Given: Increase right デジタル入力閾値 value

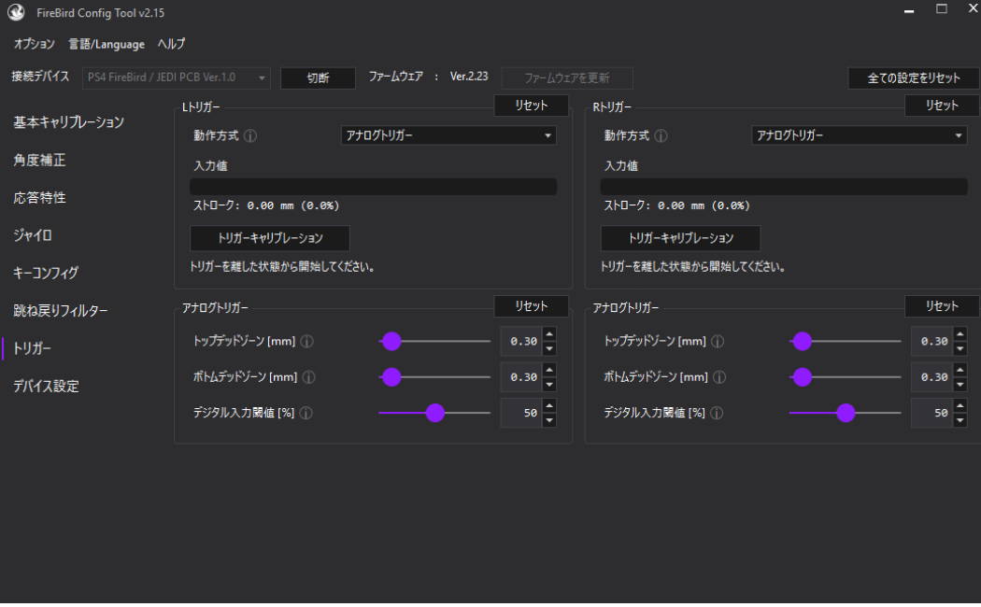Looking at the screenshot, I should 960,405.
